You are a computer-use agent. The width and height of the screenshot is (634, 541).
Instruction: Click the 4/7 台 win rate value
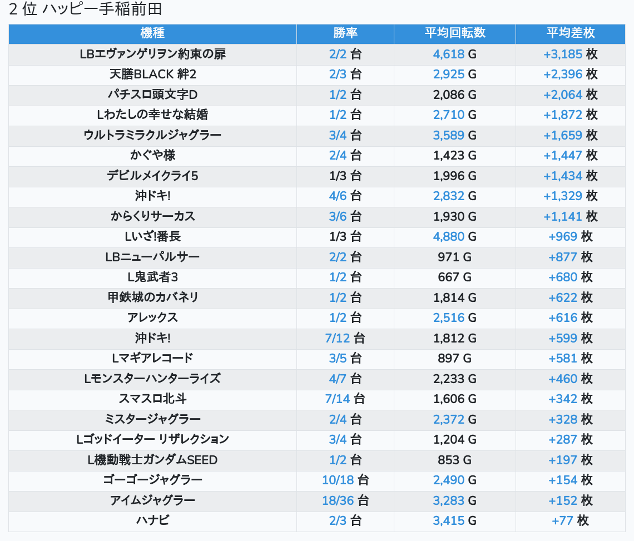(345, 379)
